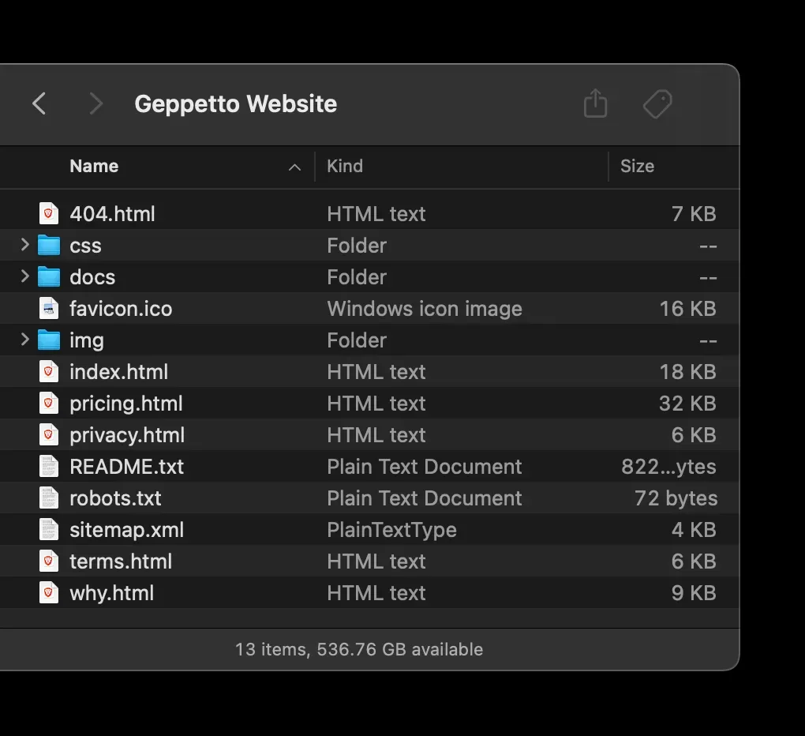The height and width of the screenshot is (736, 805).
Task: Go forward with the right chevron button
Action: pos(95,103)
